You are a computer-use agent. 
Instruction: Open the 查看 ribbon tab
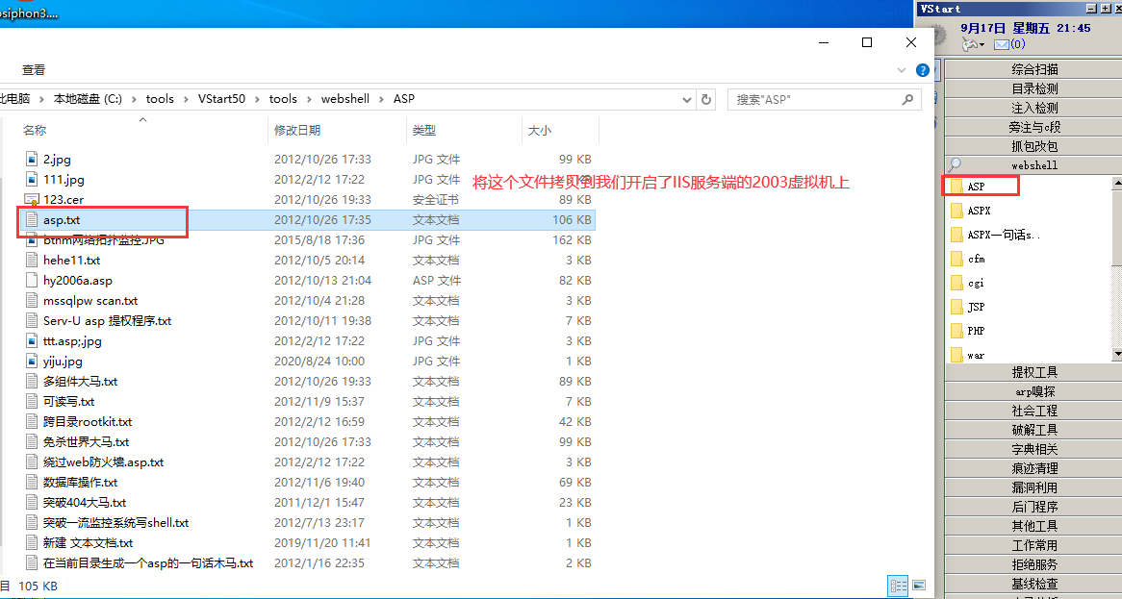click(x=34, y=70)
